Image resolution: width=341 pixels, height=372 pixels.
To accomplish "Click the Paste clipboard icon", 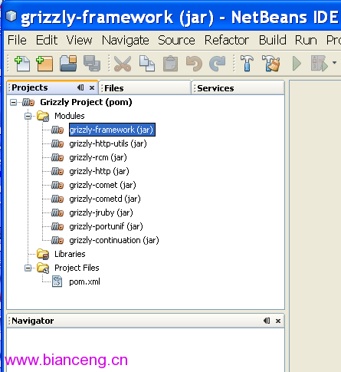I will (x=170, y=64).
